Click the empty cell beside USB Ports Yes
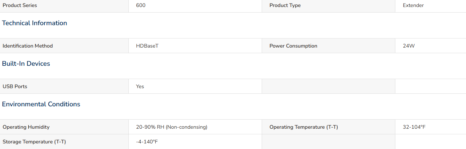The height and width of the screenshot is (149, 466). pyautogui.click(x=329, y=86)
